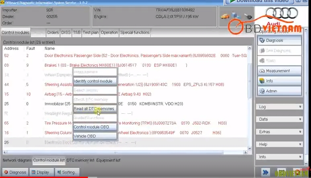Click the Self Diagnosis mode button

point(280,50)
